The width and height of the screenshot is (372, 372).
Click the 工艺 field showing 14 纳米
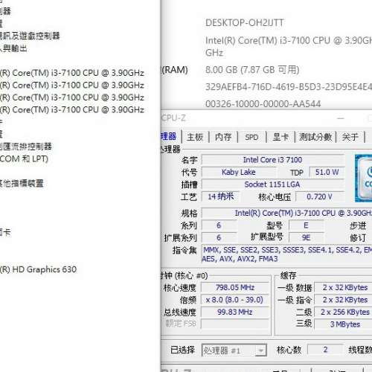coord(221,196)
